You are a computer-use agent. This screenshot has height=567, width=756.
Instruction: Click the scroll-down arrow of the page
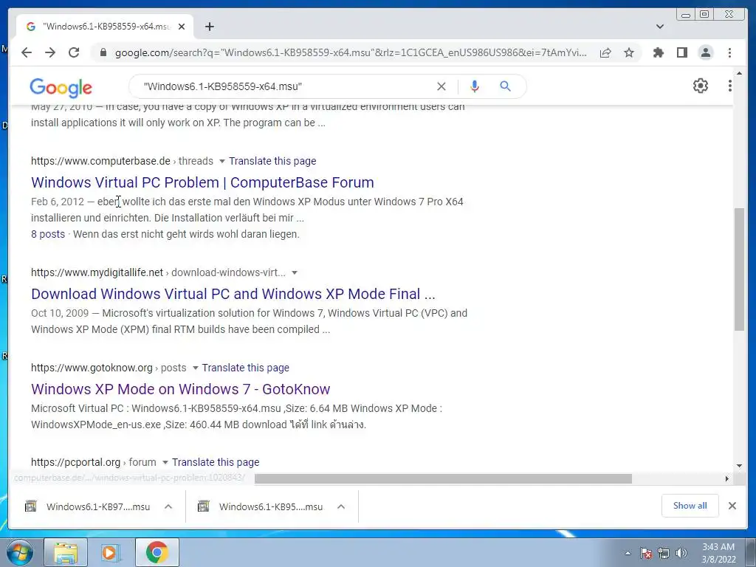[739, 466]
